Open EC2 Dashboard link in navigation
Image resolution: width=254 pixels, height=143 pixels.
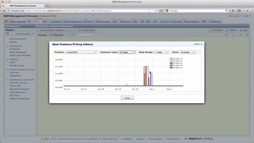(x=18, y=39)
